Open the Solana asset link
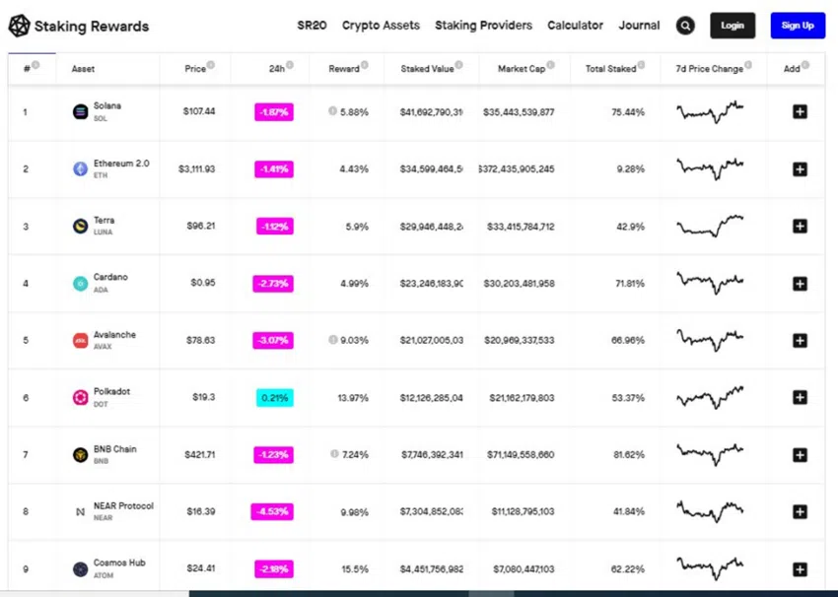This screenshot has width=838, height=597. (106, 105)
